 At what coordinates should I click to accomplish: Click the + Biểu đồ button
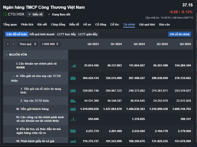[x=35, y=14]
